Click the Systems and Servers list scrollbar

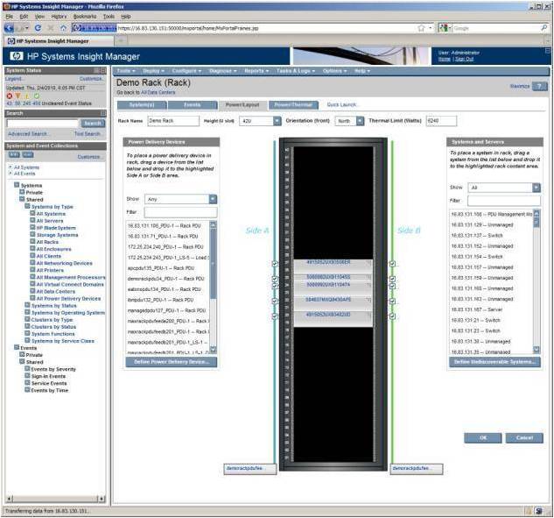pyautogui.click(x=536, y=281)
